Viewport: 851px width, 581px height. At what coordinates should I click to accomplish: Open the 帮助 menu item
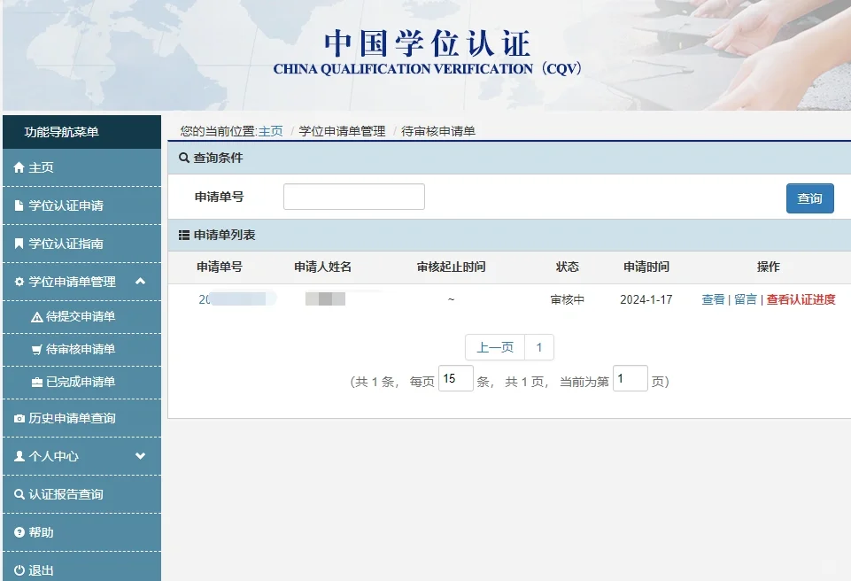[x=41, y=532]
